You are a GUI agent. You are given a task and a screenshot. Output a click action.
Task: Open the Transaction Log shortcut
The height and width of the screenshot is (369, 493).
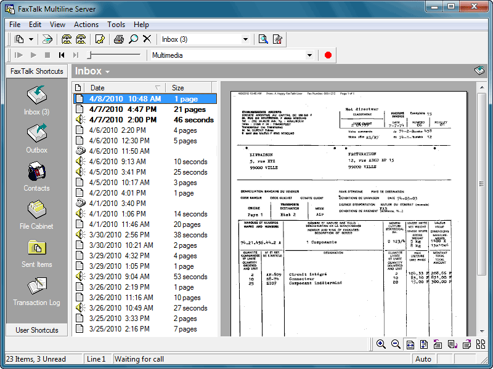point(36,292)
